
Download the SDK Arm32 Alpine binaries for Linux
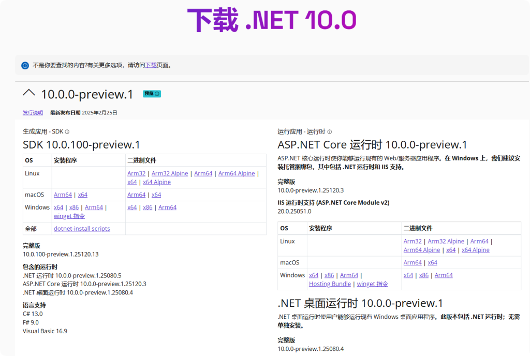(170, 173)
